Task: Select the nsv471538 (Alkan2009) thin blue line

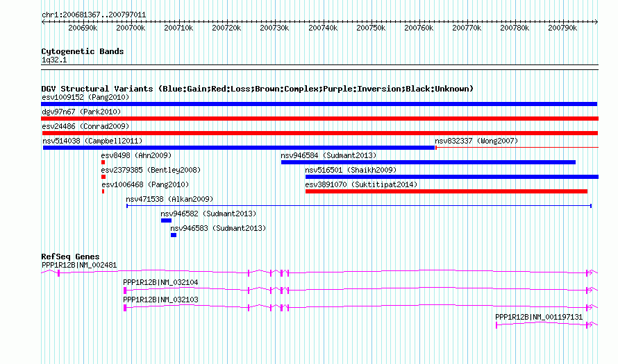Action: (359, 206)
